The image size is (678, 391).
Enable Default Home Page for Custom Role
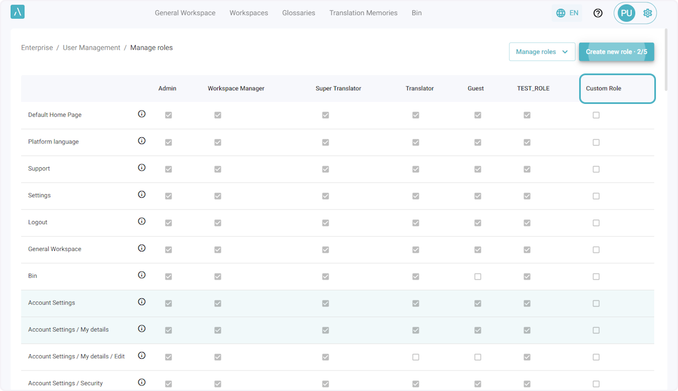[x=596, y=115]
